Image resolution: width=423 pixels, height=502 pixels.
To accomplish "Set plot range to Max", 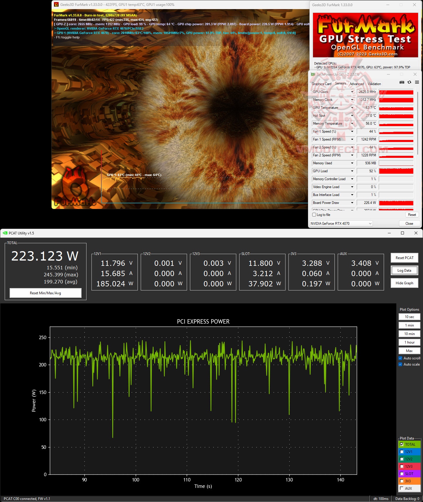I will (x=409, y=351).
